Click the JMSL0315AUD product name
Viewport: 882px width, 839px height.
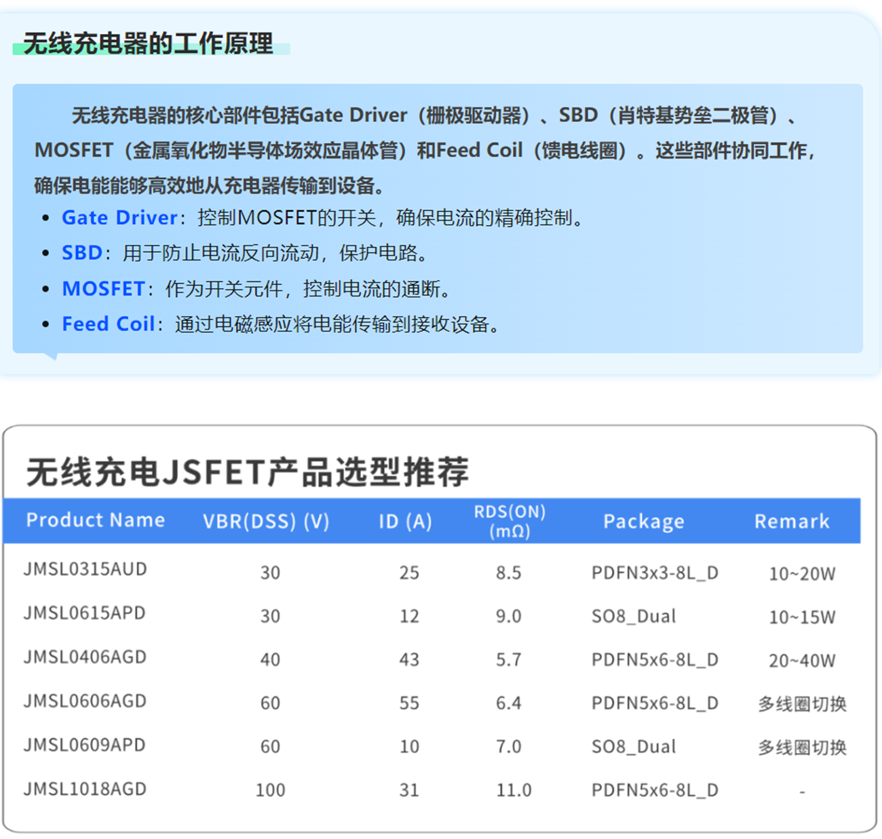[x=85, y=569]
